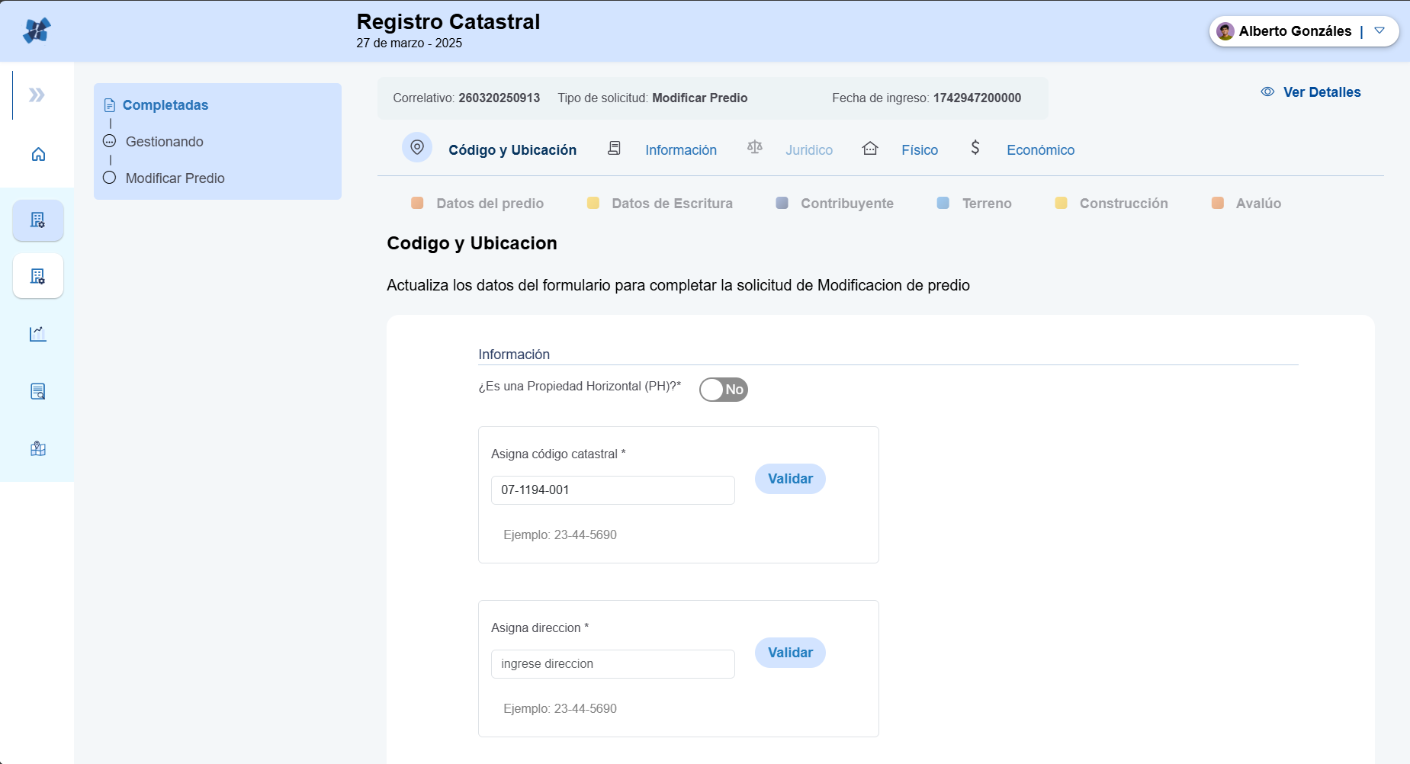Click the eye icon for Ver Detalles
This screenshot has height=764, width=1410.
[x=1267, y=91]
